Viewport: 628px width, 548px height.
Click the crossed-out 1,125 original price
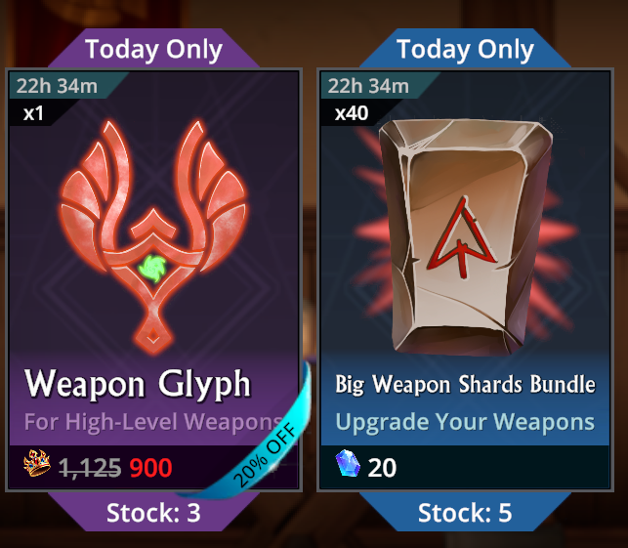coord(90,468)
